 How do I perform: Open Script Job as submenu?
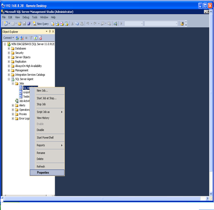[47, 112]
